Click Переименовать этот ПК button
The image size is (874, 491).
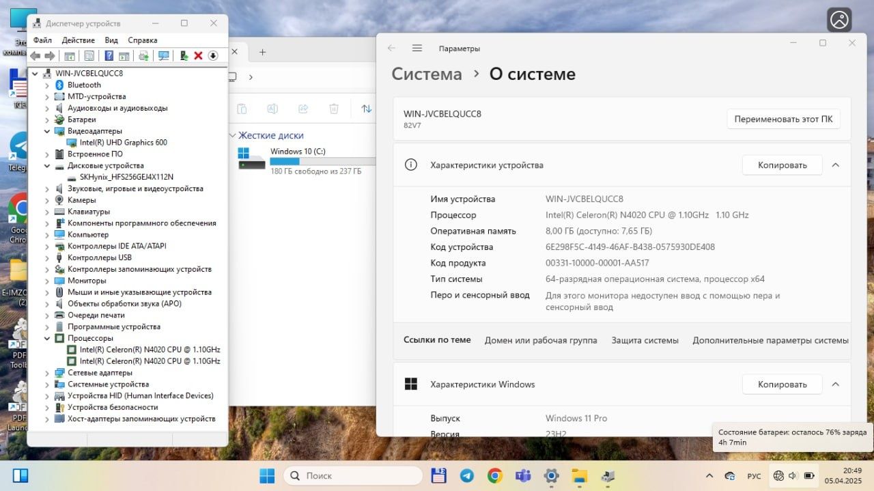click(x=783, y=119)
